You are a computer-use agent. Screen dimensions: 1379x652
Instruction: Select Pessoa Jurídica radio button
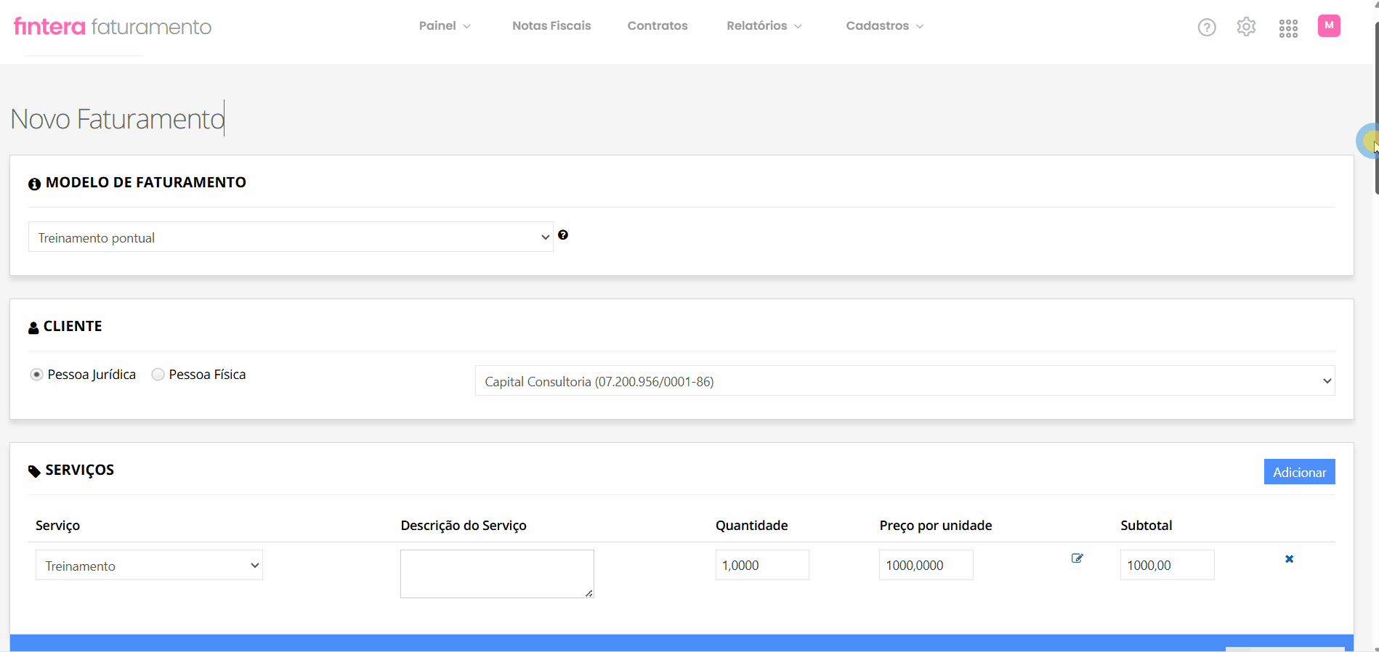click(x=36, y=375)
